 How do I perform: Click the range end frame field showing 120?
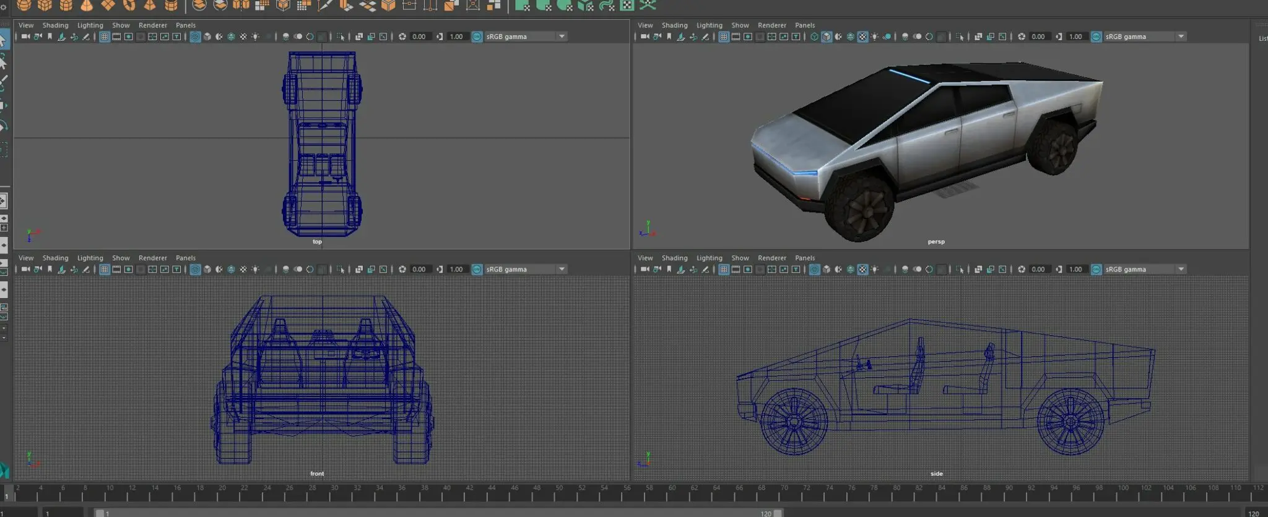coord(1255,513)
